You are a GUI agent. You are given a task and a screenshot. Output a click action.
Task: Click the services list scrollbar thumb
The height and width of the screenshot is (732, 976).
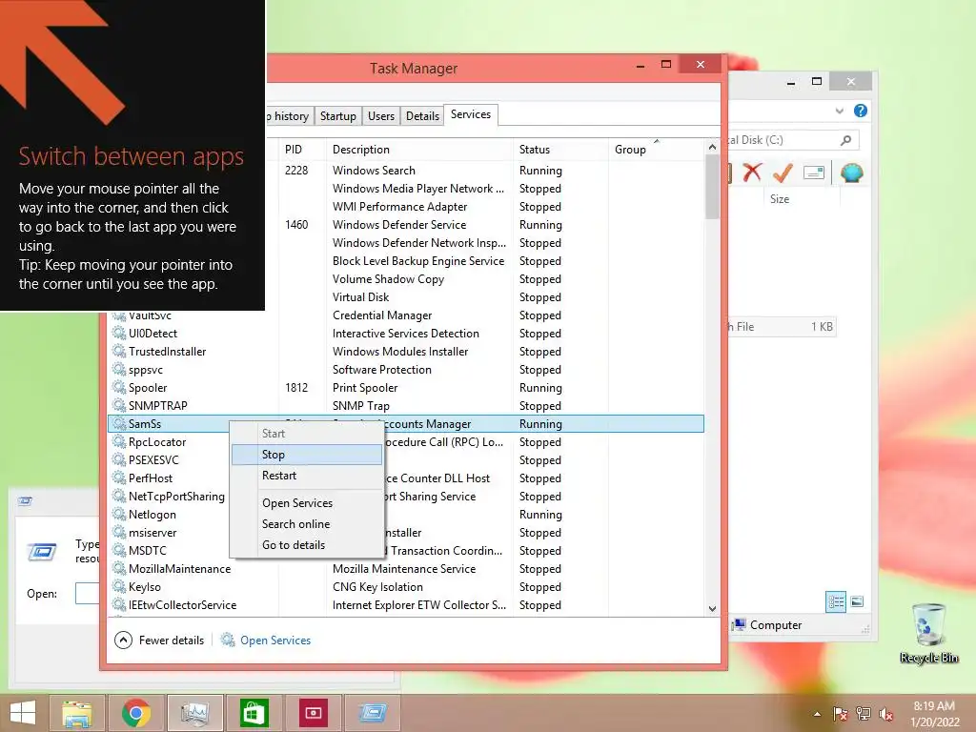pos(712,188)
